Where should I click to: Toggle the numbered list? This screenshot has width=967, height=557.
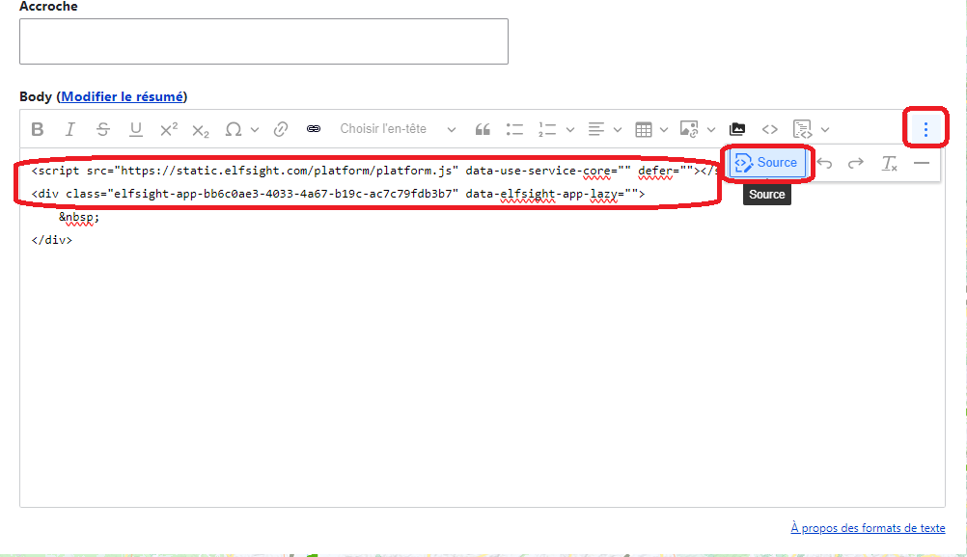(545, 128)
